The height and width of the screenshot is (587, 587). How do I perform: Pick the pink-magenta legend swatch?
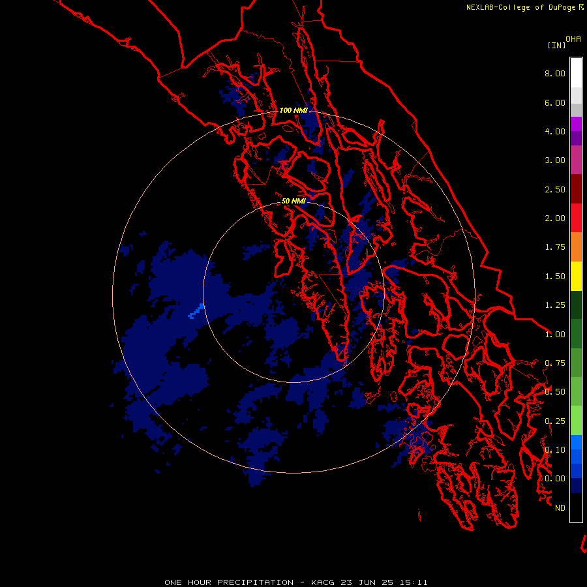click(x=576, y=160)
